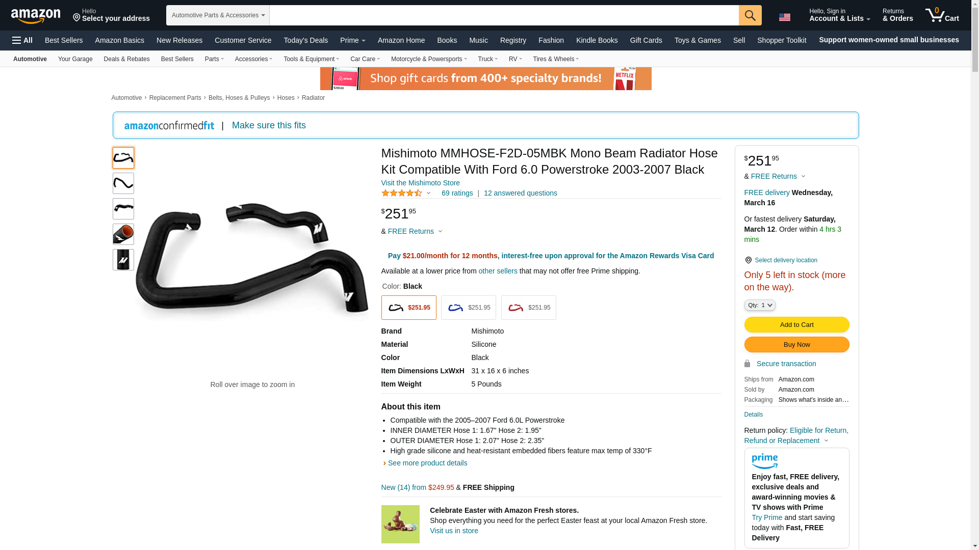
Task: Click the Amazon logo
Action: tap(36, 16)
